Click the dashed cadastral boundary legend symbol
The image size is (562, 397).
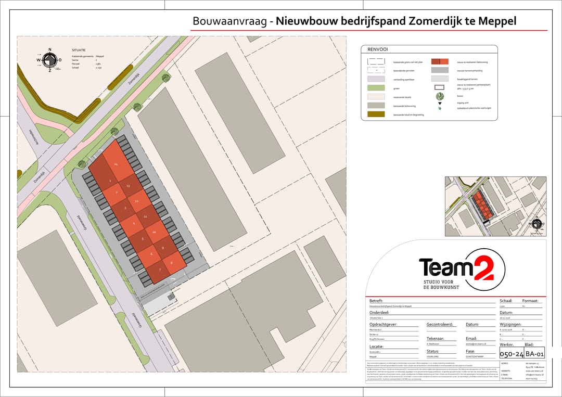[376, 61]
